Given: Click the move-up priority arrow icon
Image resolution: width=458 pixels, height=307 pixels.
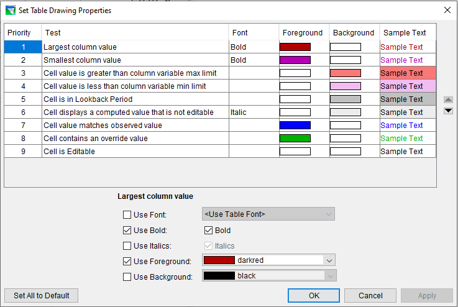Looking at the screenshot, I should click(x=448, y=100).
